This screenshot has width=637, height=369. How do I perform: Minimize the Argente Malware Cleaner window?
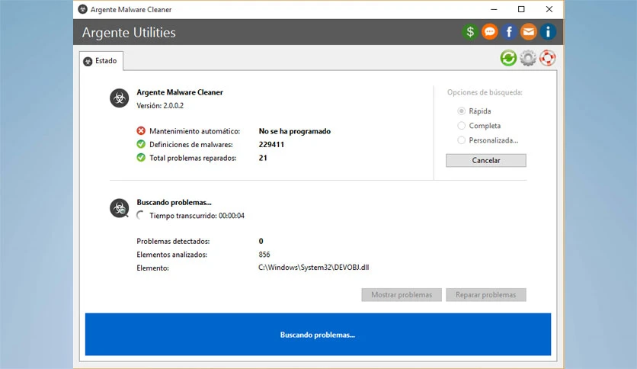coord(494,9)
